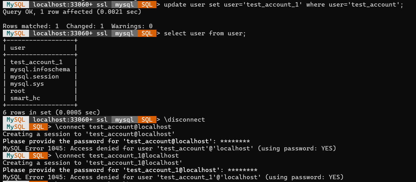The height and width of the screenshot is (182, 416).
Task: Select the mysql.infoschema row in the table
Action: pyautogui.click(x=40, y=69)
